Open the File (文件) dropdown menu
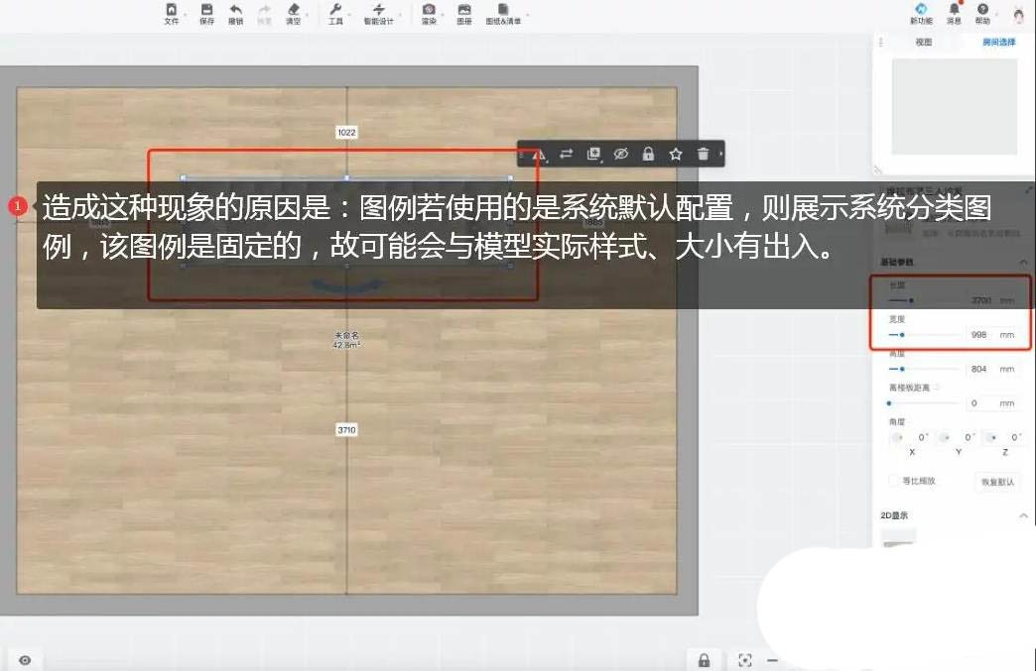Viewport: 1036px width, 671px height. (x=172, y=13)
